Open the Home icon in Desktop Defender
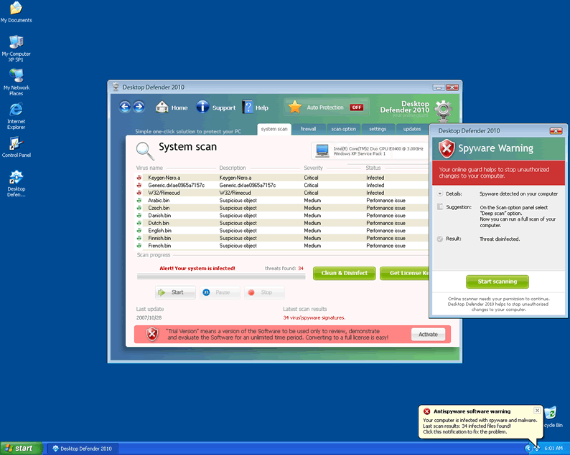570x455 pixels. tap(162, 107)
